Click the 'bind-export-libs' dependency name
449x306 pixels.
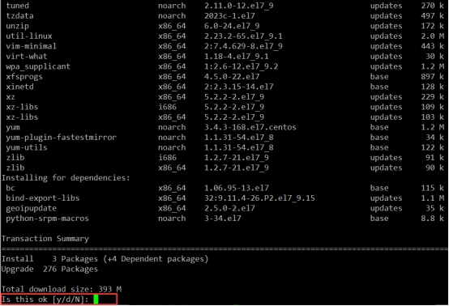click(43, 198)
